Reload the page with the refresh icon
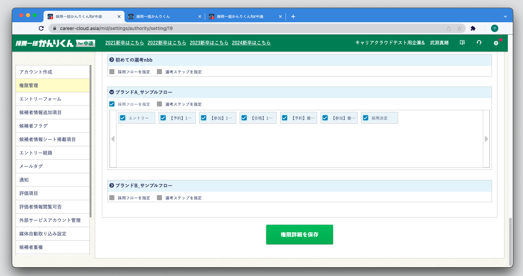The height and width of the screenshot is (276, 523). [41, 28]
